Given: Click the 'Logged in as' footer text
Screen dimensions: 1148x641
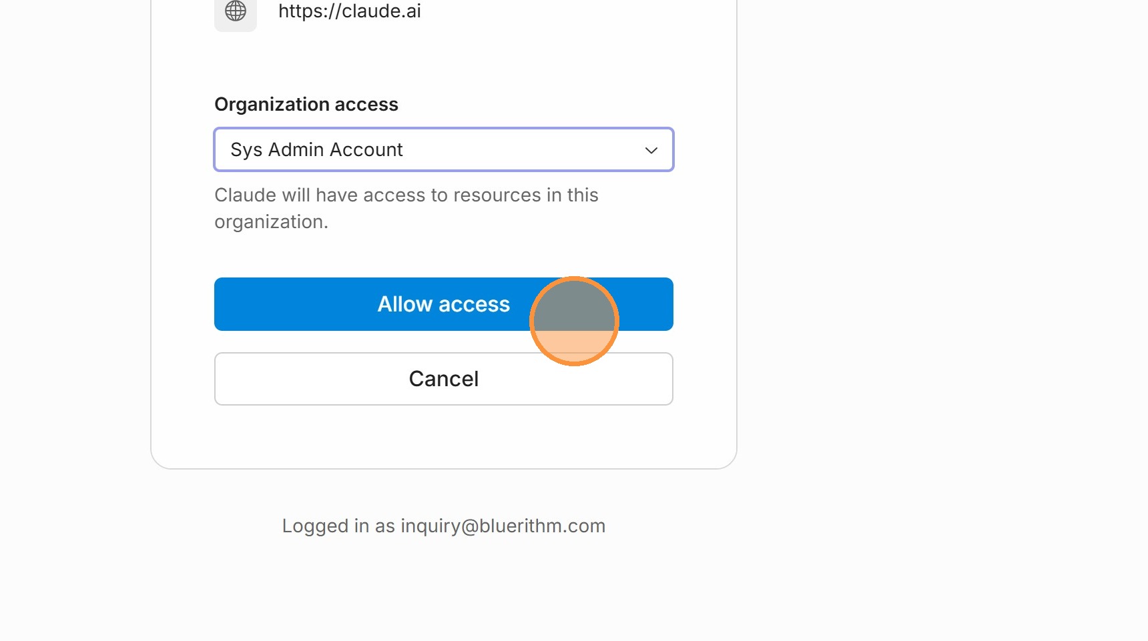Looking at the screenshot, I should tap(338, 526).
